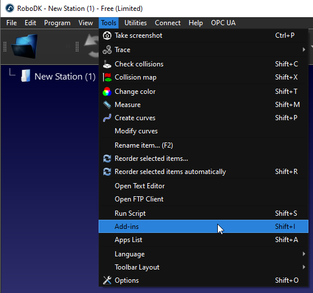Click the Take screenshot camera icon
The height and width of the screenshot is (293, 313).
(x=107, y=35)
